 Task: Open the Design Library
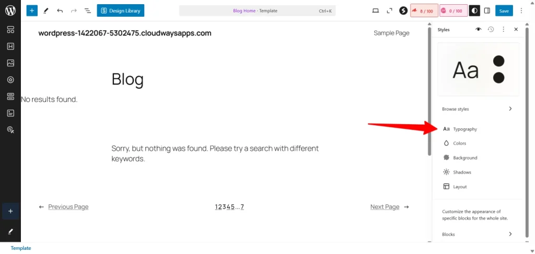pyautogui.click(x=120, y=10)
